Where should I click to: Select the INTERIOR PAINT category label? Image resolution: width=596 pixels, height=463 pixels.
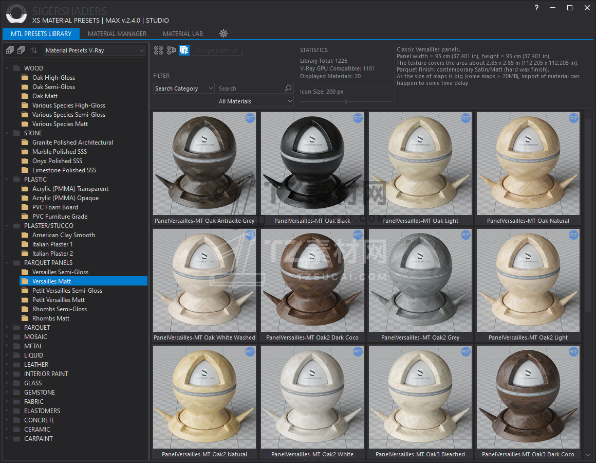click(46, 374)
